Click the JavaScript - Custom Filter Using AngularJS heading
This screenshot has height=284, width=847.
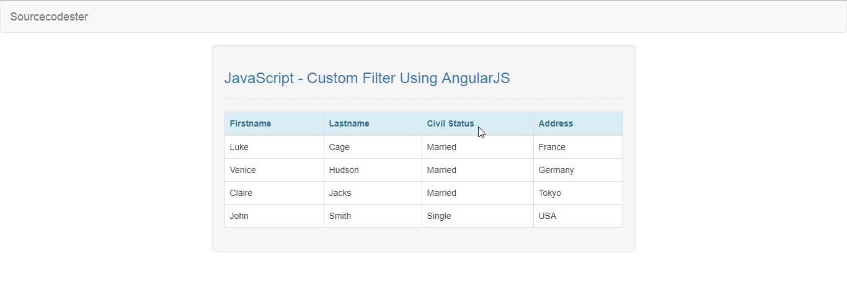[x=367, y=78]
